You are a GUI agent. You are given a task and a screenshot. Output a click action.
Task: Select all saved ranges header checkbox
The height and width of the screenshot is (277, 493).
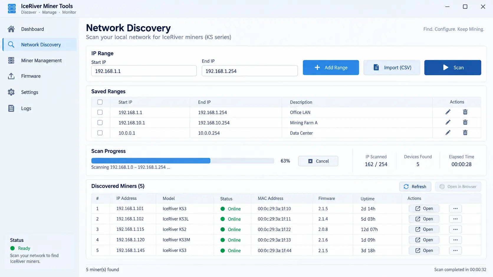click(100, 102)
